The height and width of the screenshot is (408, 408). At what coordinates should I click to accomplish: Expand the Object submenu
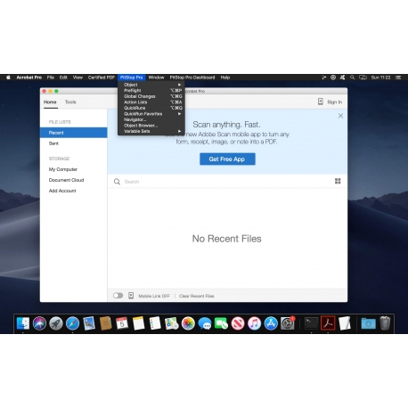click(151, 85)
